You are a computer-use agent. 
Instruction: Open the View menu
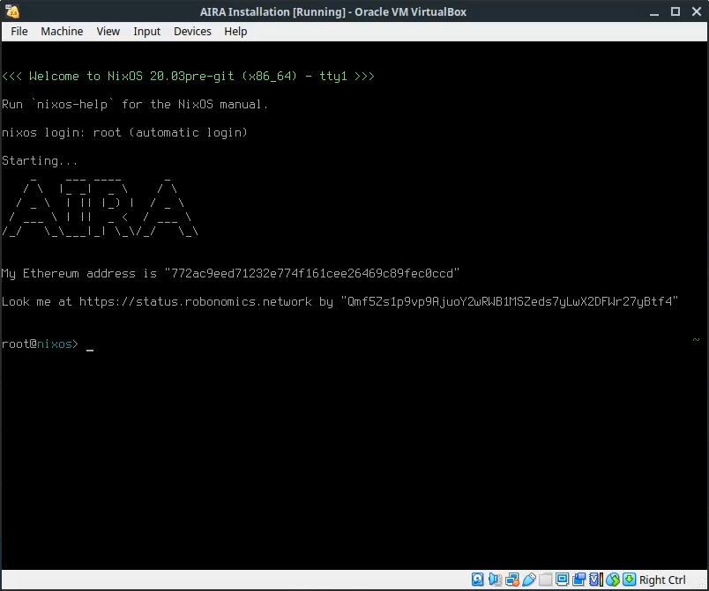click(x=108, y=31)
